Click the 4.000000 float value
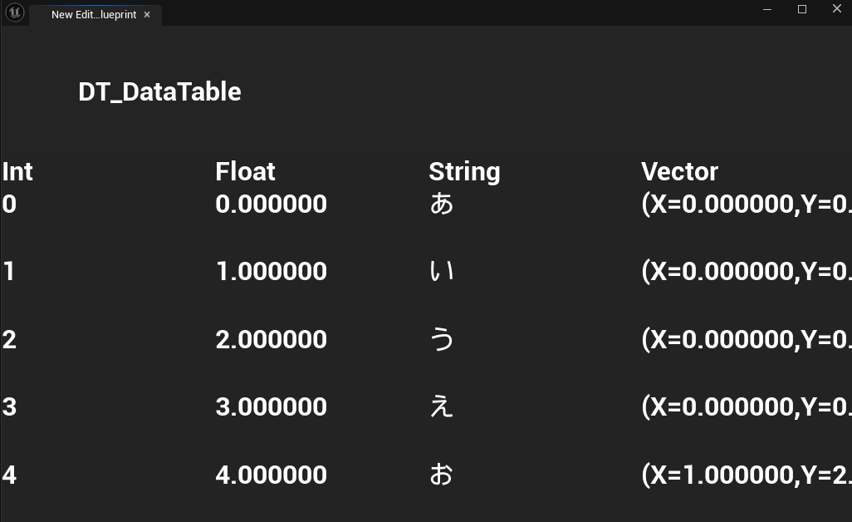This screenshot has height=522, width=852. pos(272,475)
